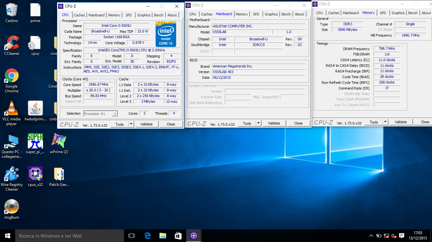This screenshot has height=242, width=432.
Task: Select SPD tab in middle Mainboard window
Action: tap(256, 14)
